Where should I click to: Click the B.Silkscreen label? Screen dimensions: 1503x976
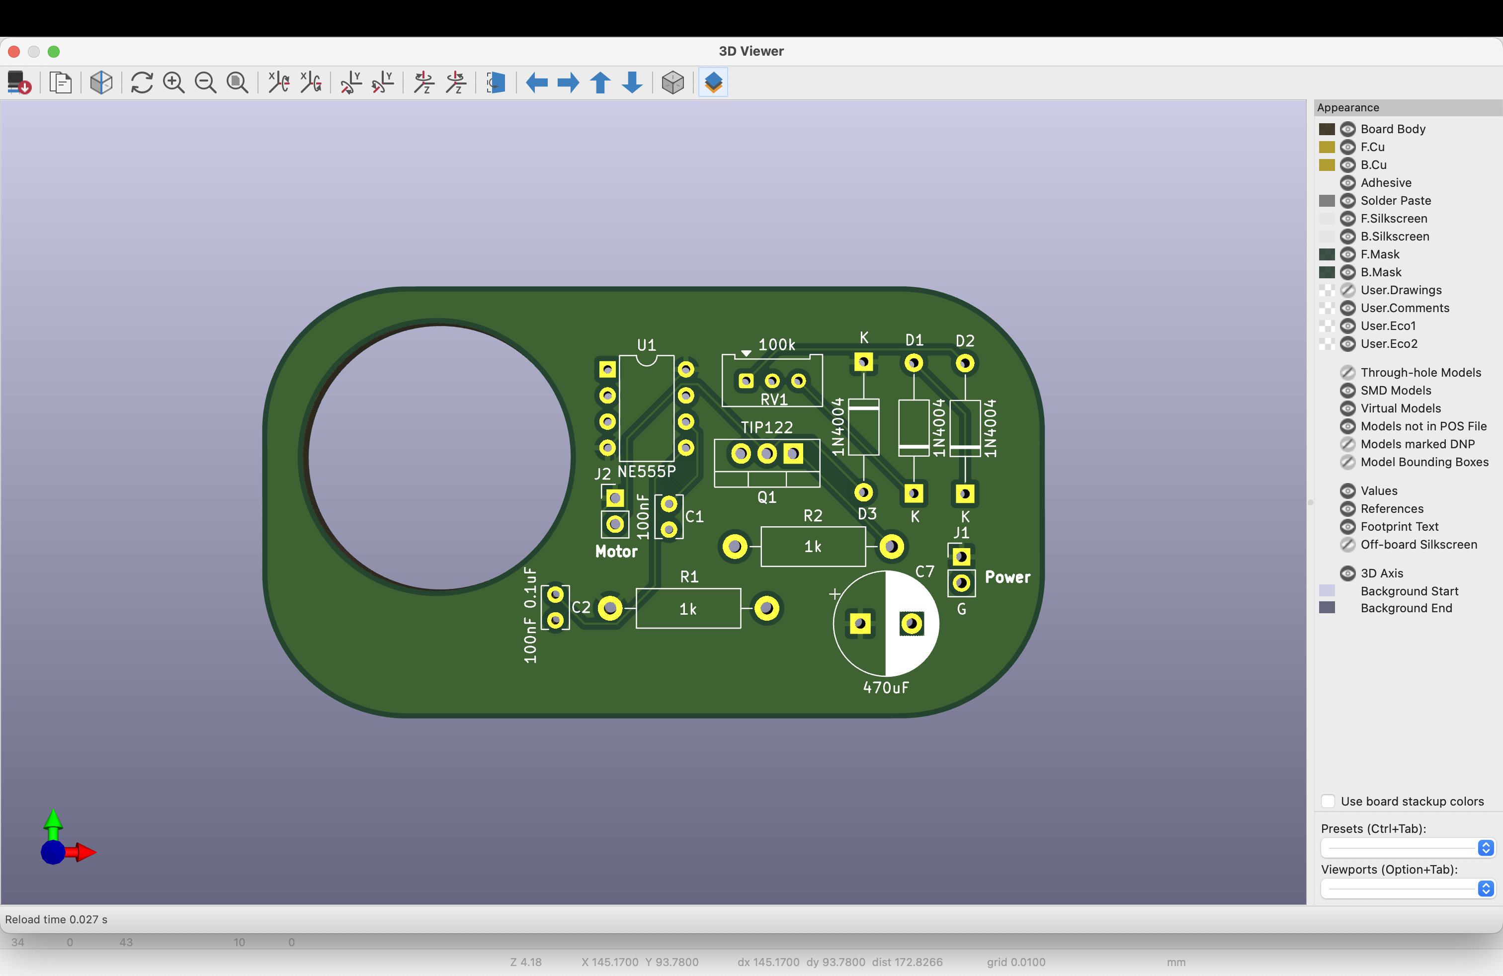pyautogui.click(x=1394, y=237)
